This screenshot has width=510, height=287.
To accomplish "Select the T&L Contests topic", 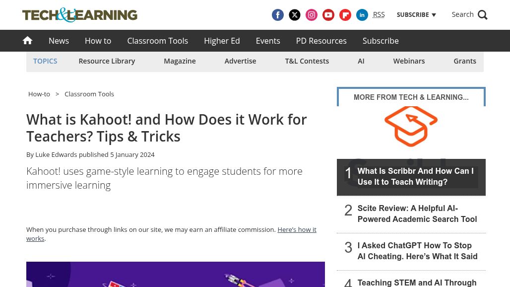I will pyautogui.click(x=307, y=61).
